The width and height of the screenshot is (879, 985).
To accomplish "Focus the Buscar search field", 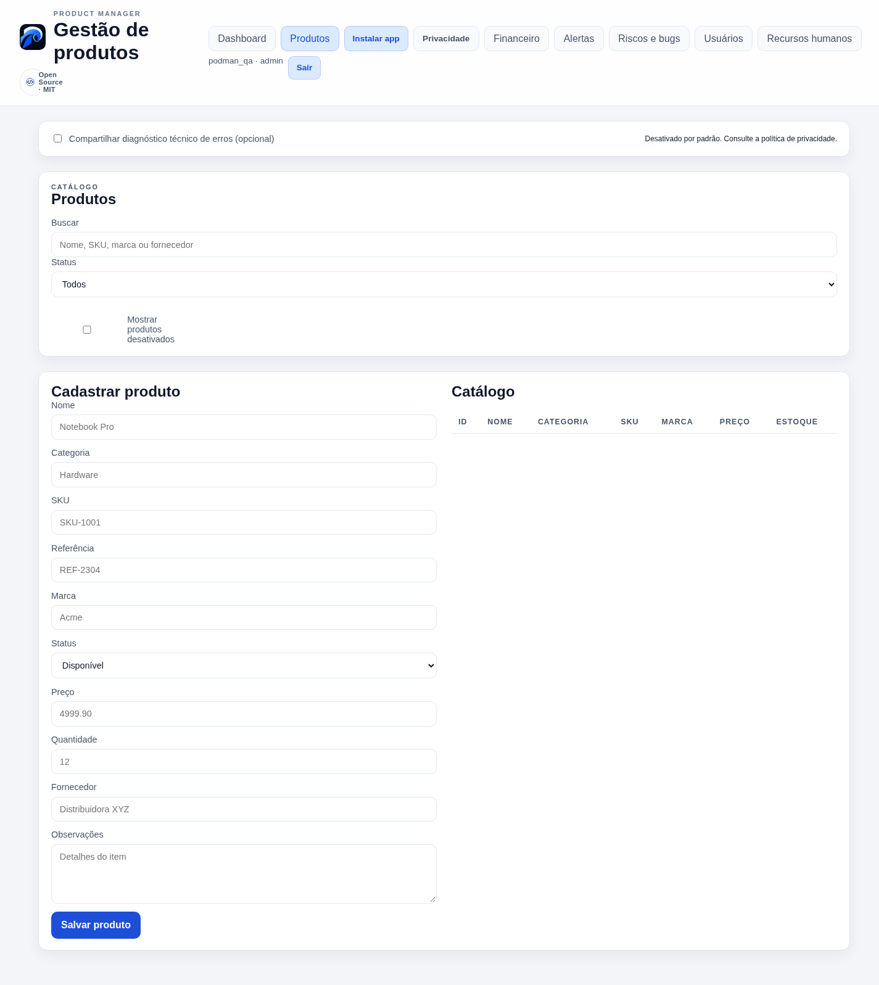I will (x=444, y=245).
